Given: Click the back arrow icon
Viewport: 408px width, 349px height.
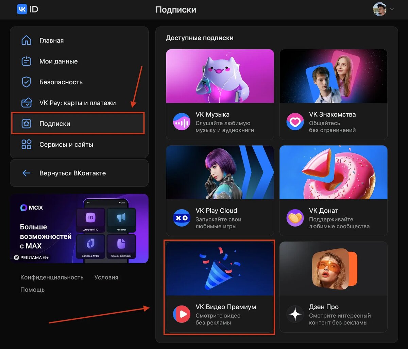Looking at the screenshot, I should coord(26,173).
